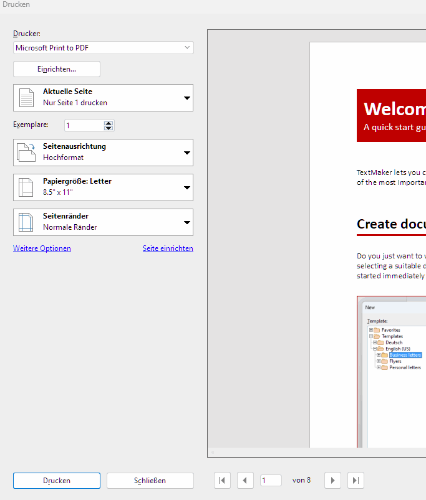Click the Schließen button

point(150,481)
